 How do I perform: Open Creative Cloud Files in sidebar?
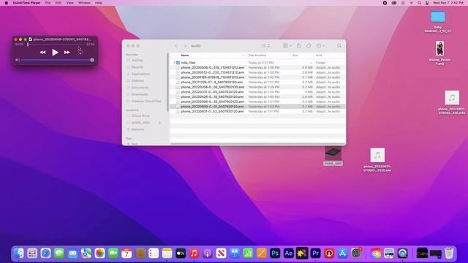point(146,102)
